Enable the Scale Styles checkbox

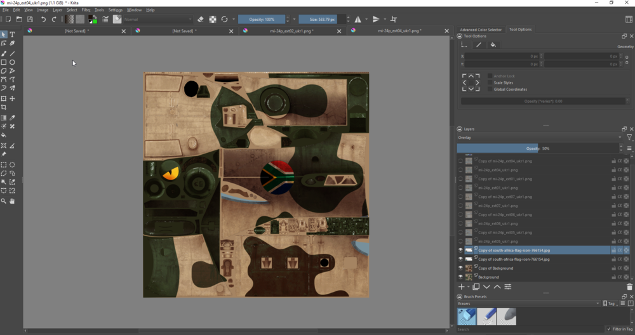click(490, 82)
